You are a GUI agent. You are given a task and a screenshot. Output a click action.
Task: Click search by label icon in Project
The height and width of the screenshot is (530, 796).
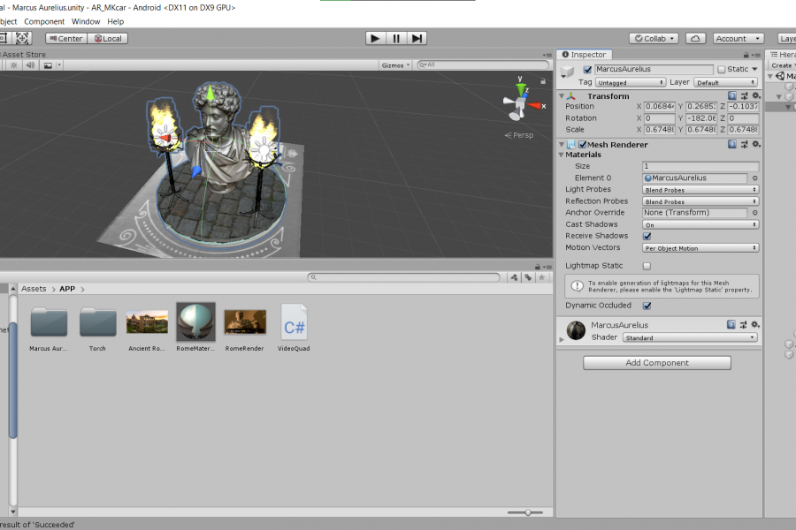click(x=527, y=277)
